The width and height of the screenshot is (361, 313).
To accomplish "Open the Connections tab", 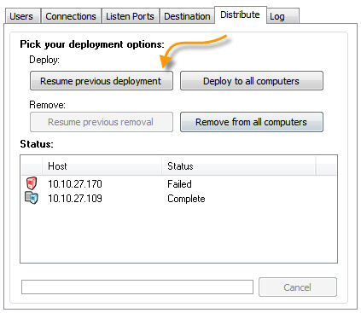I will 71,16.
